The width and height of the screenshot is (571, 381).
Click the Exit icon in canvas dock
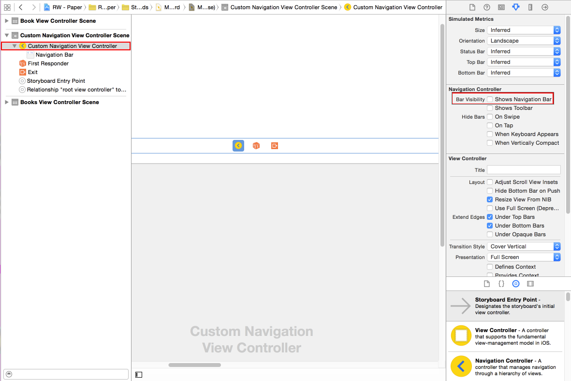point(275,146)
